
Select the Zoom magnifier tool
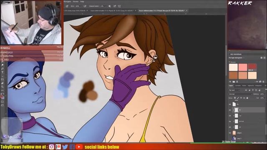3,87
